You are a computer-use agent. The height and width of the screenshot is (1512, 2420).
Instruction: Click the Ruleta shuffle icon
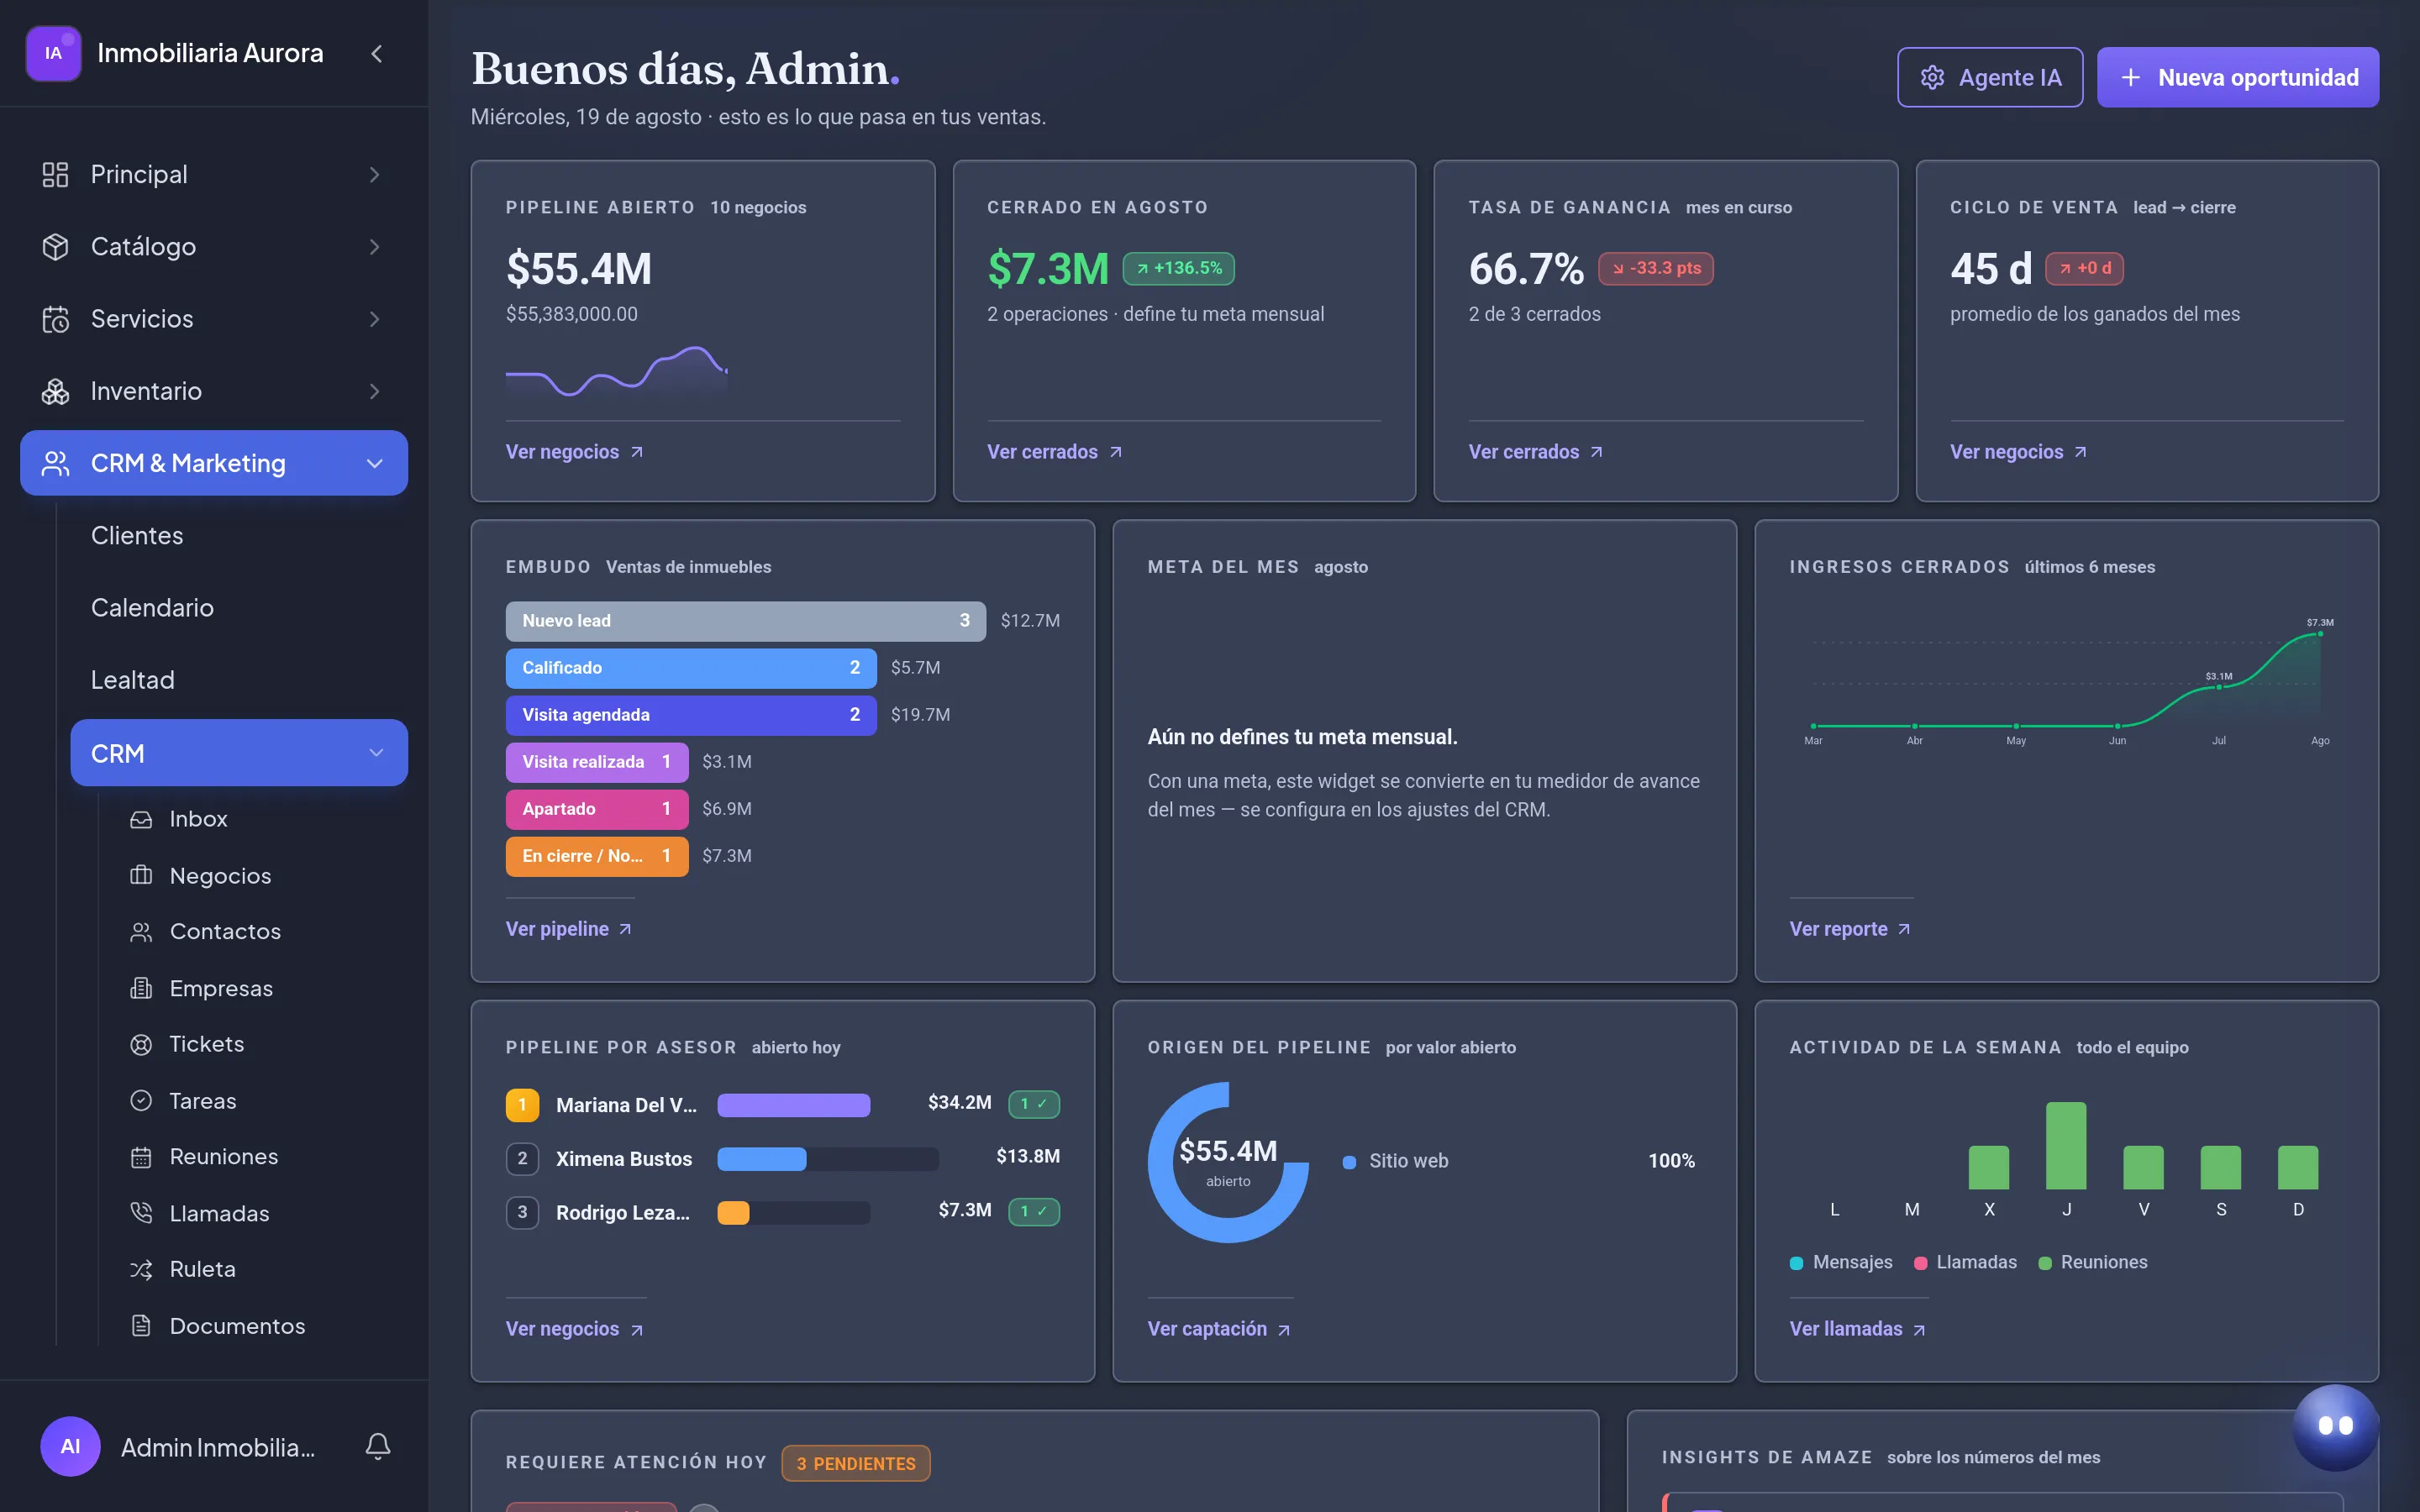point(141,1269)
